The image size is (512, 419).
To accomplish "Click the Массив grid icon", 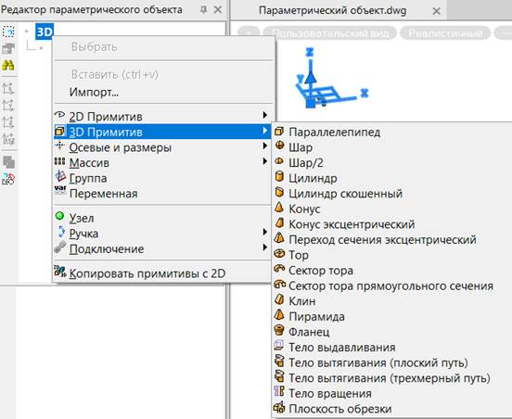I will click(59, 161).
